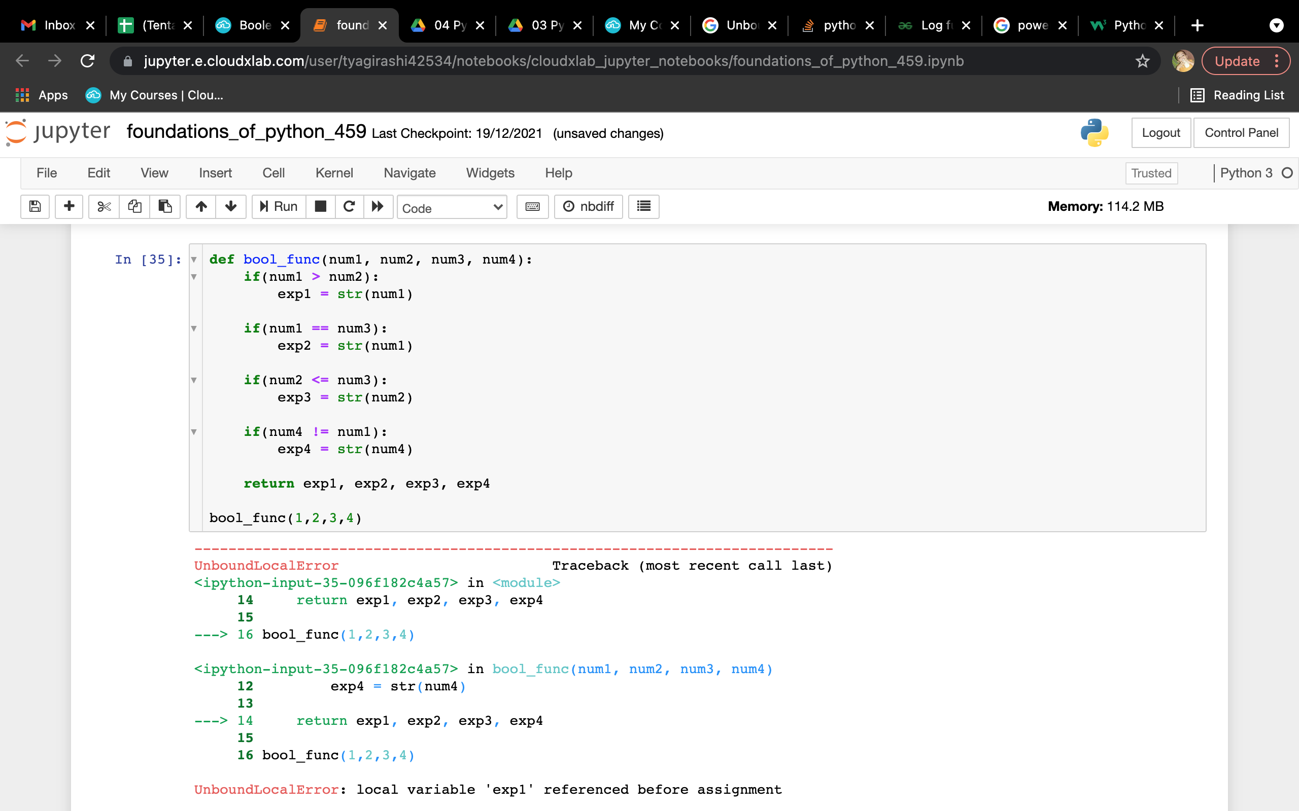Collapse the def bool_func code fold arrow

pos(194,260)
